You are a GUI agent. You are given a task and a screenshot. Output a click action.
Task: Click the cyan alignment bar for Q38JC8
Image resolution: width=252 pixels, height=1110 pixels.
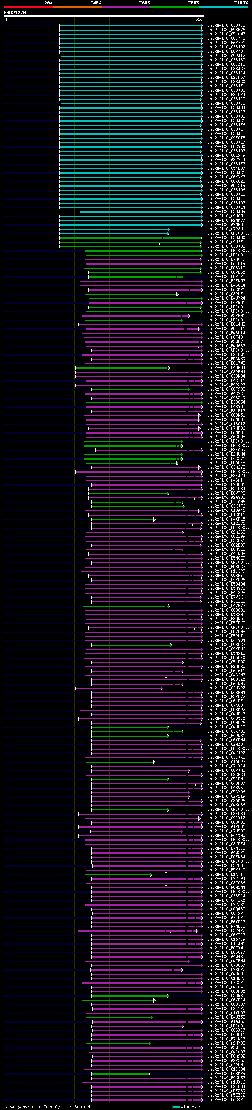131,26
